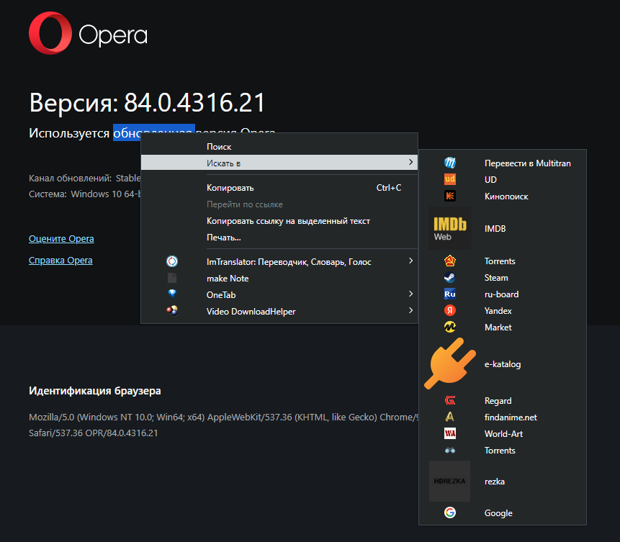Expand the ImTranslator submenu arrow
Screen dimensions: 620x542
coord(411,261)
